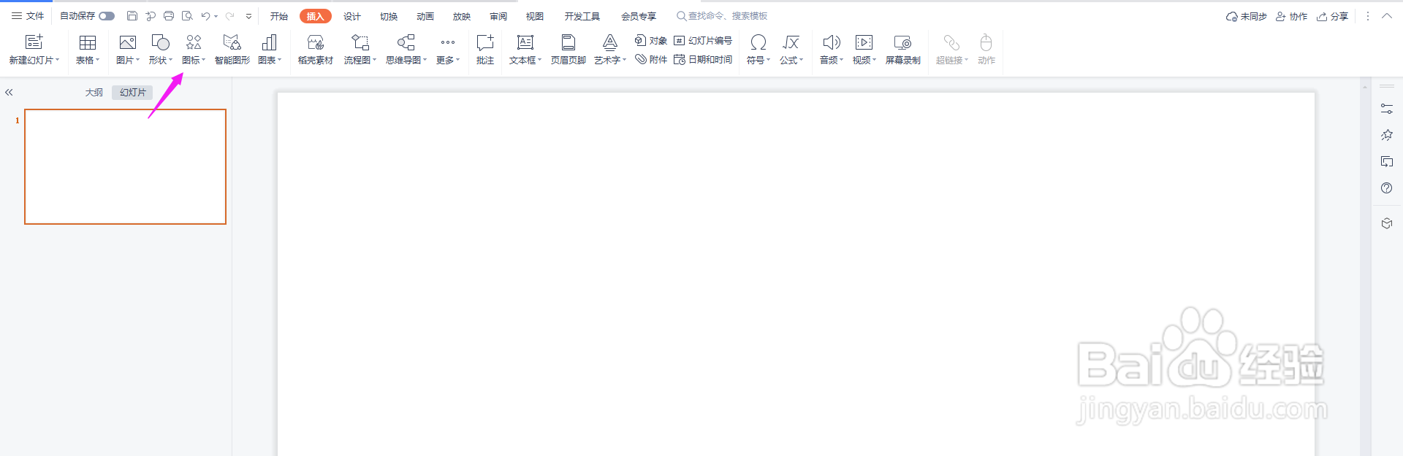Expand the 新建幻灯片 dropdown arrow

tap(57, 61)
